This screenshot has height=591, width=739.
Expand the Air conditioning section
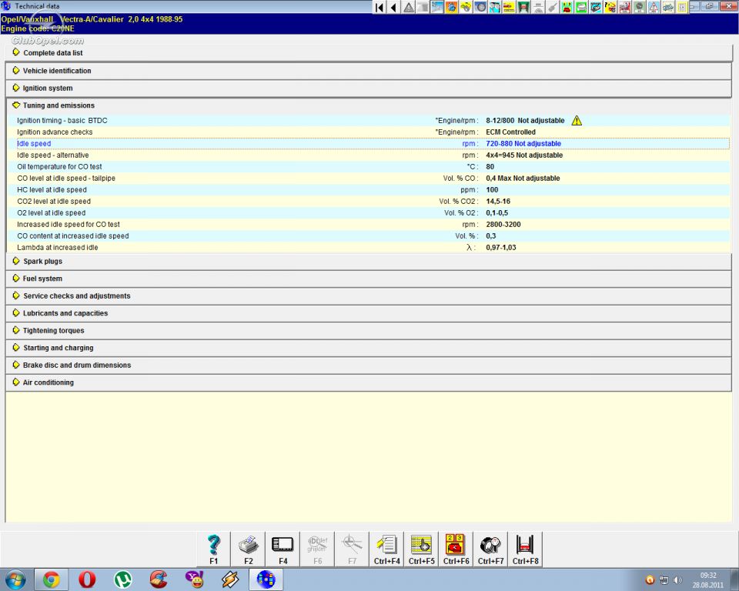click(369, 382)
